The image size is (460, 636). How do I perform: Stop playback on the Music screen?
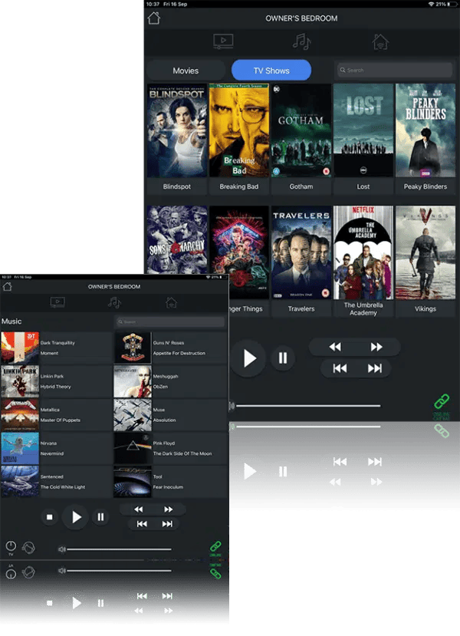tap(49, 517)
